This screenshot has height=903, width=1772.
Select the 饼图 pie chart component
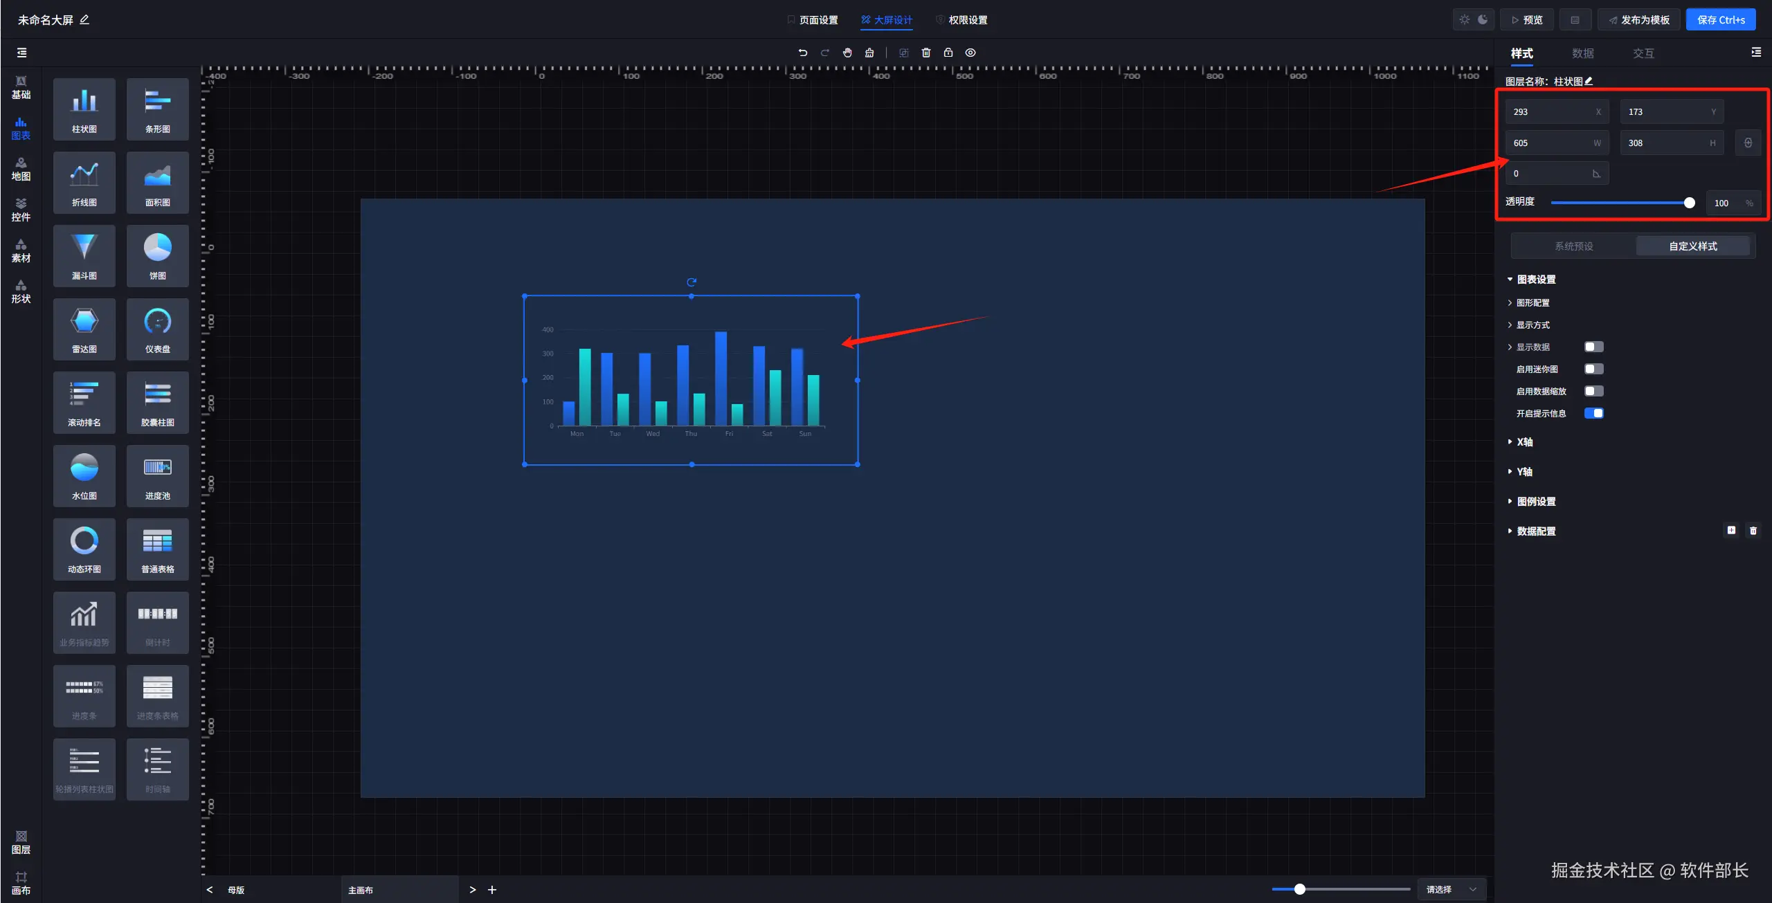[x=158, y=256]
